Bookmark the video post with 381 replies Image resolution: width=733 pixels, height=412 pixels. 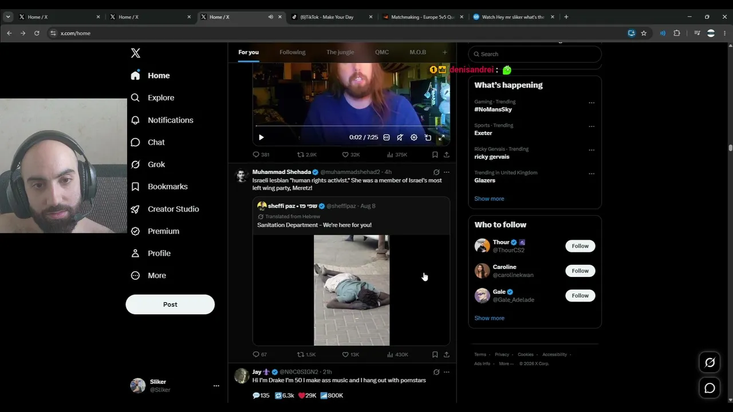[x=435, y=154]
